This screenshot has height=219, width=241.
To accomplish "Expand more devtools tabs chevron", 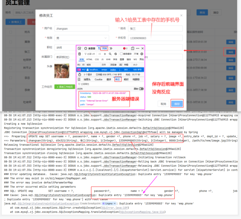I will click(x=111, y=48).
